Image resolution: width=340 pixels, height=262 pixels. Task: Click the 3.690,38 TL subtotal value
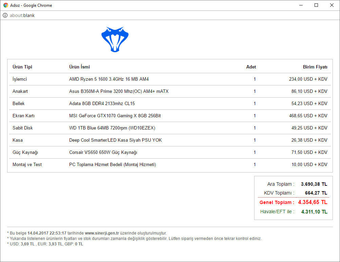coord(314,184)
